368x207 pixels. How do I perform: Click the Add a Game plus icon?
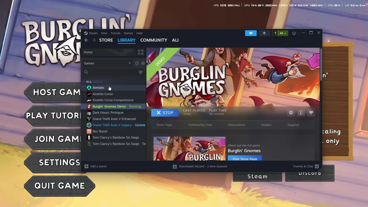pyautogui.click(x=86, y=166)
